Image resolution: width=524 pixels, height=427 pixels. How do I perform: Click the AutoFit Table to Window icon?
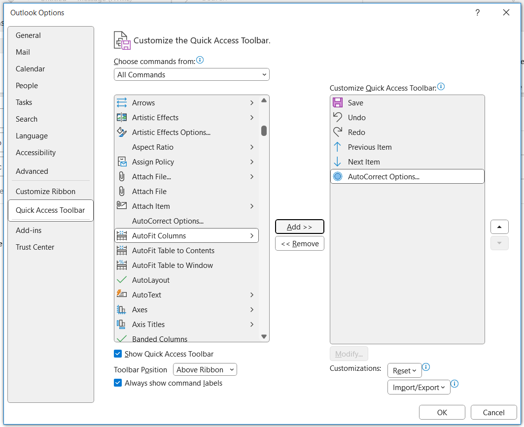[x=122, y=265]
